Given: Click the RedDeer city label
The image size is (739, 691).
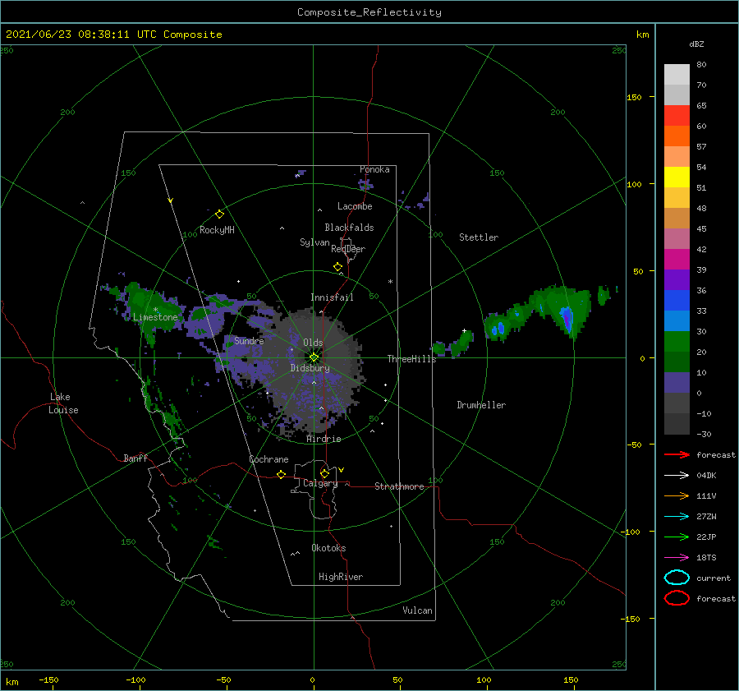Looking at the screenshot, I should pos(348,249).
